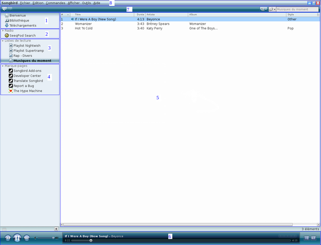Expand the Radio section
This screenshot has height=245, width=321.
(3, 31)
